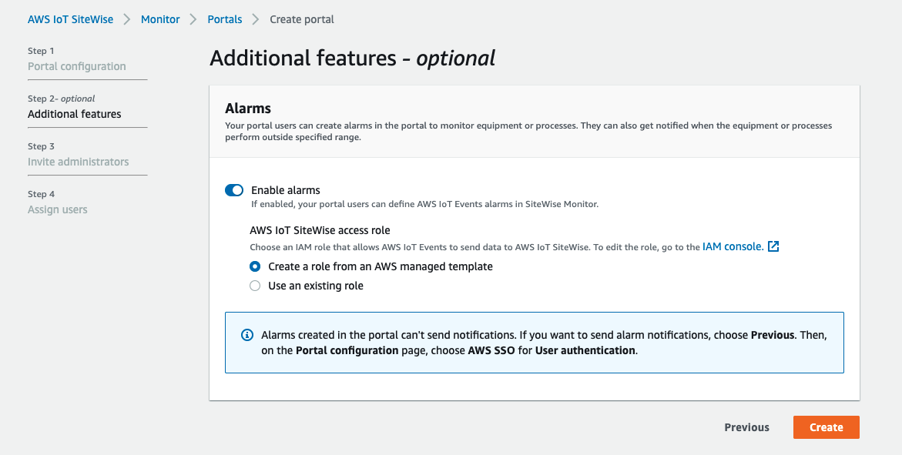Click the external link icon beside IAM console

[x=774, y=247]
